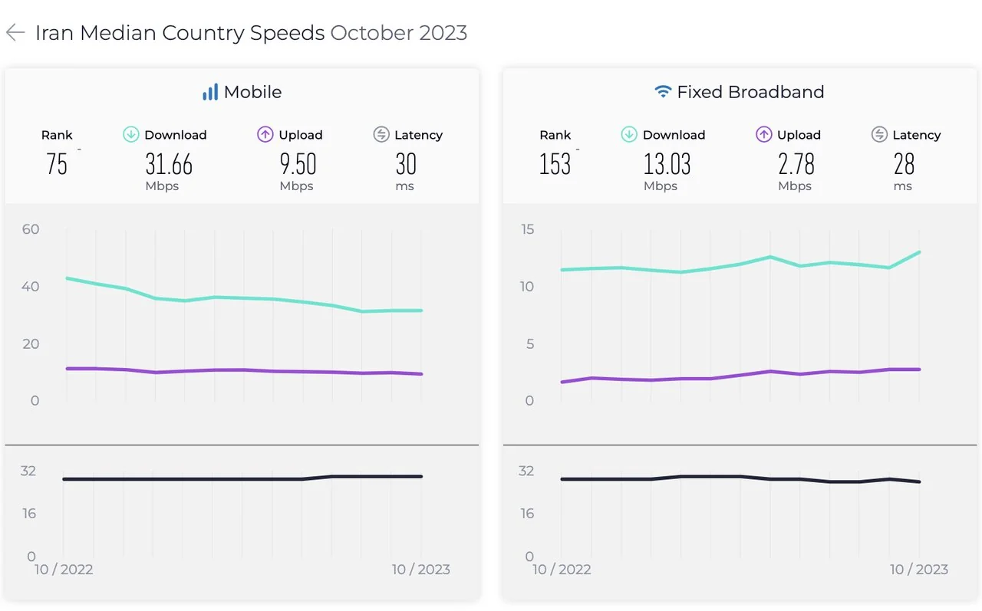Click the Mobile download speed 31.66
The width and height of the screenshot is (982, 611).
coord(169,164)
